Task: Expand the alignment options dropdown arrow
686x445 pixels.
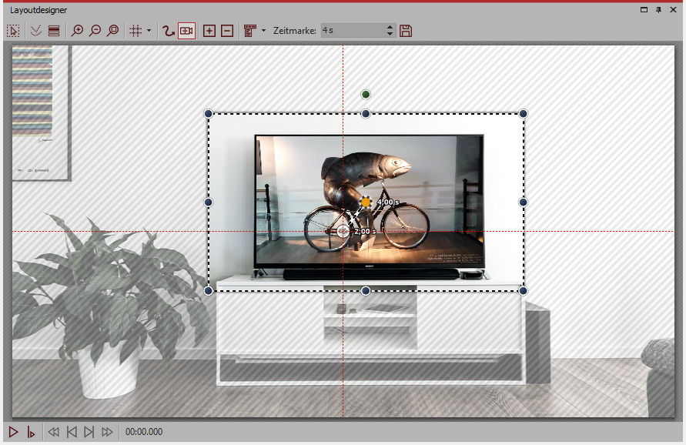Action: 263,31
